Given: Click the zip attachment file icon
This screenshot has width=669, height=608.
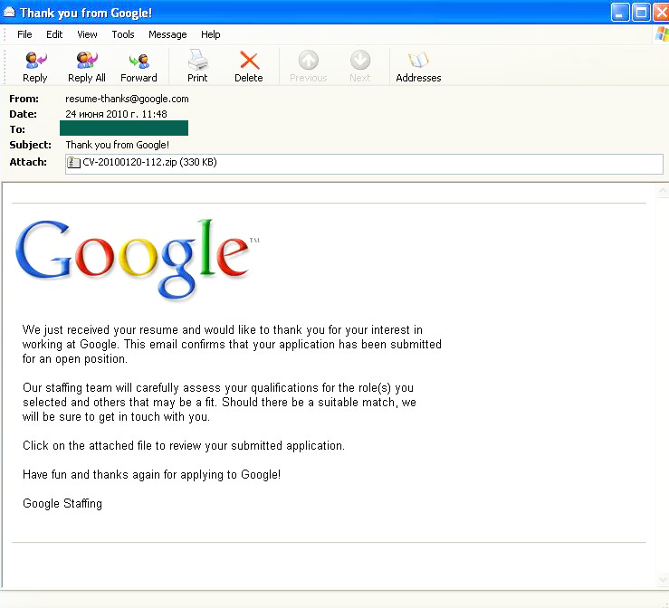Looking at the screenshot, I should coord(73,163).
